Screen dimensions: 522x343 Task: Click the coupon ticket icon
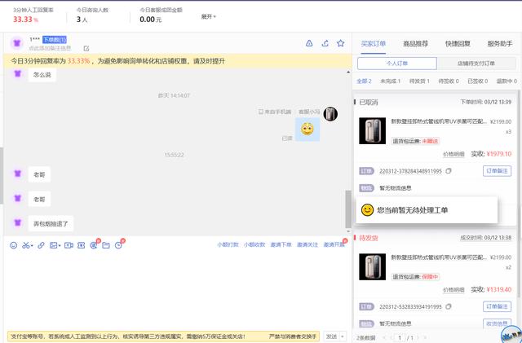point(82,244)
